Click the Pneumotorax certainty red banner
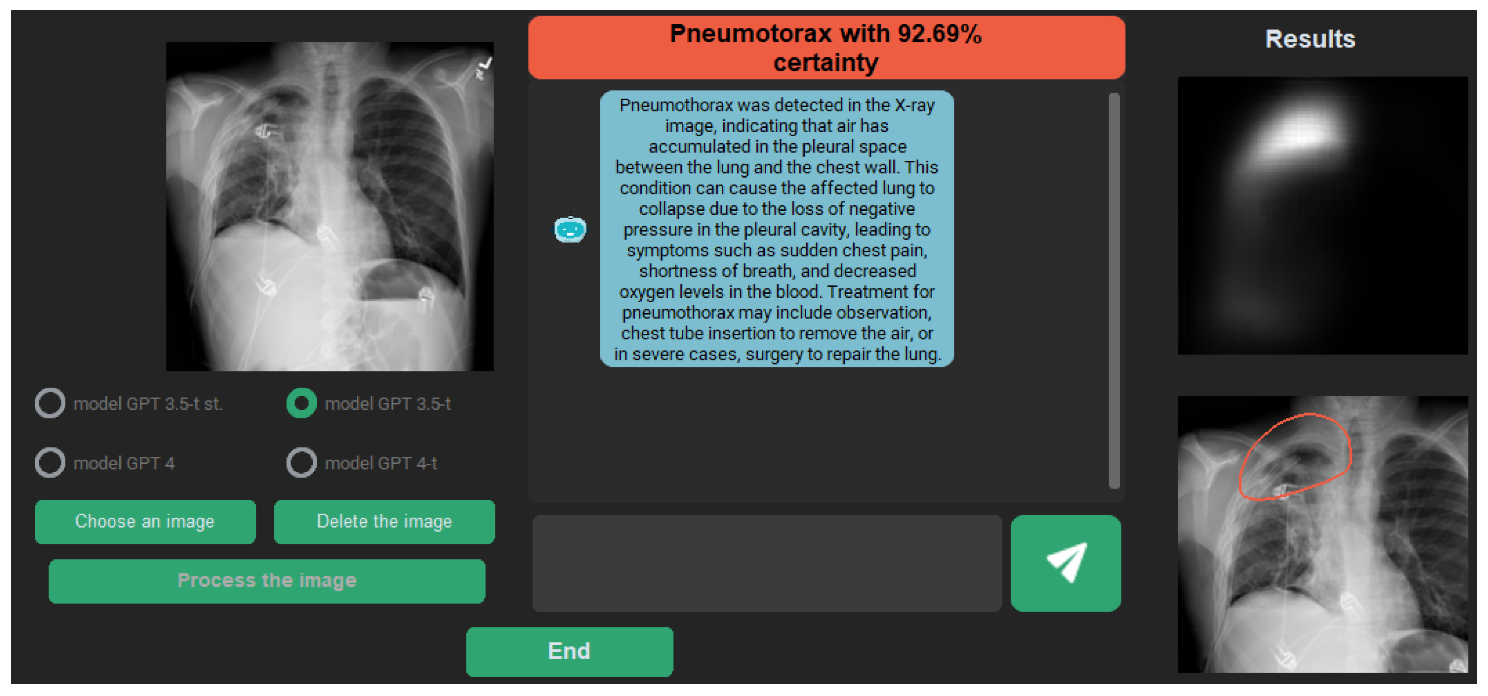This screenshot has width=1488, height=696. [826, 48]
